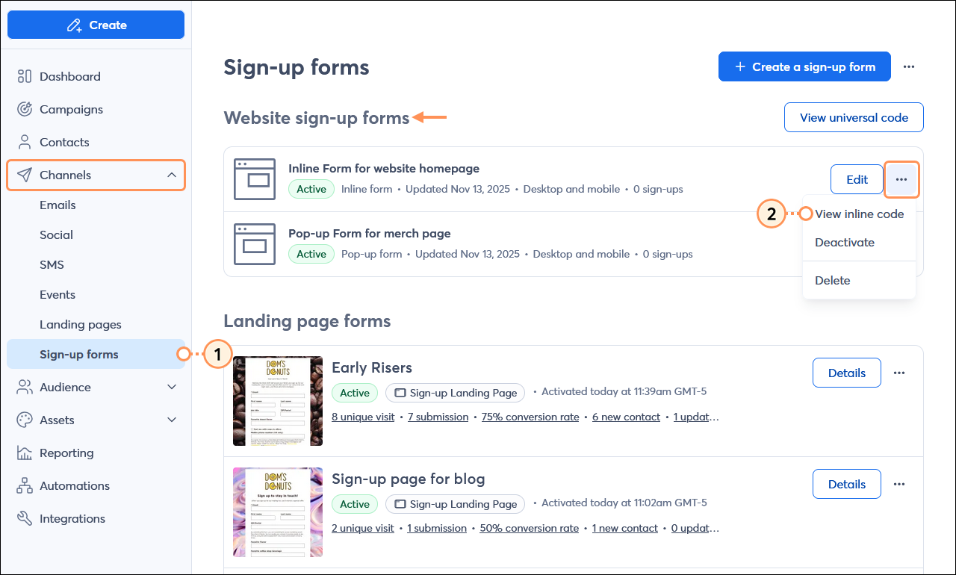
Task: Open the three-dot menu on the Inline Form row
Action: [x=901, y=179]
